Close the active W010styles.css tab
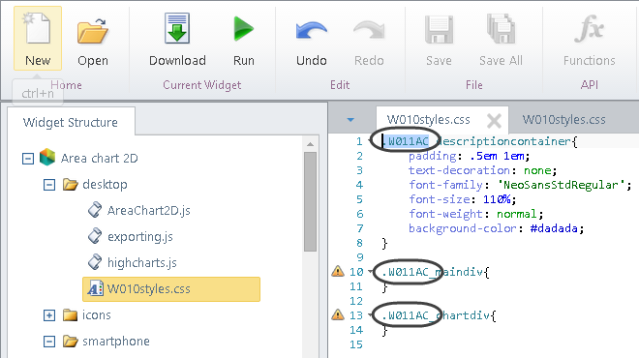639x358 pixels. click(x=494, y=121)
